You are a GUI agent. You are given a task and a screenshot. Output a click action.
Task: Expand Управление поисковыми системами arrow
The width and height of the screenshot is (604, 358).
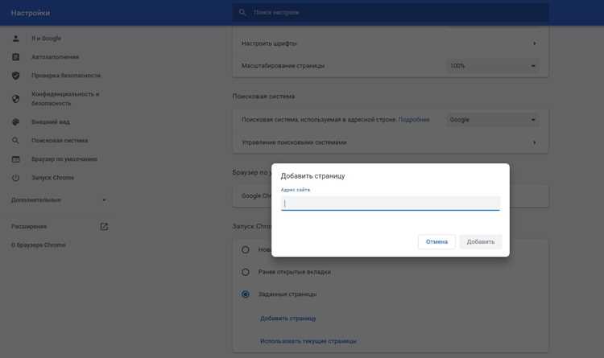pos(534,142)
